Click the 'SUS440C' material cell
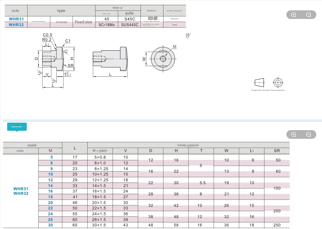This screenshot has height=229, width=322. coord(130,25)
